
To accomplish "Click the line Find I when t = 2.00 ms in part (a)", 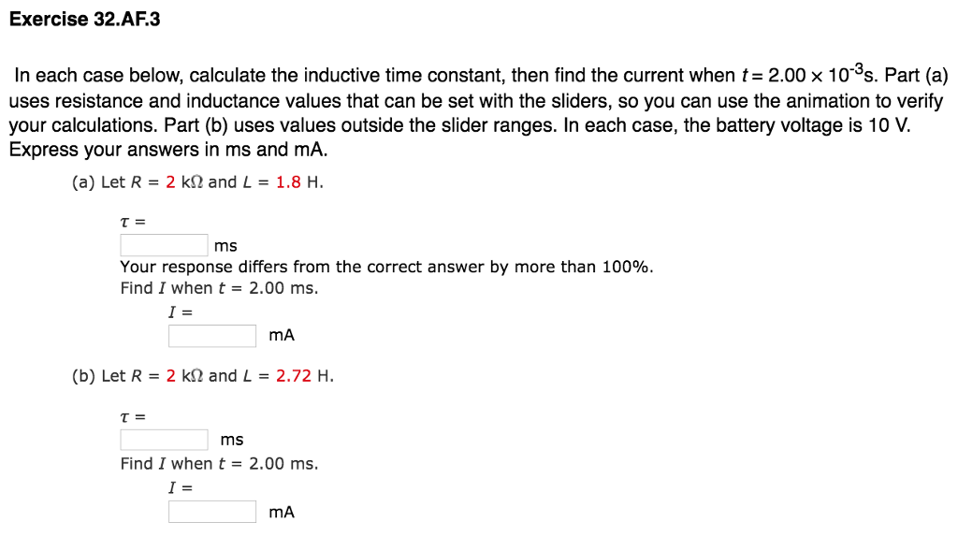I will tap(218, 287).
